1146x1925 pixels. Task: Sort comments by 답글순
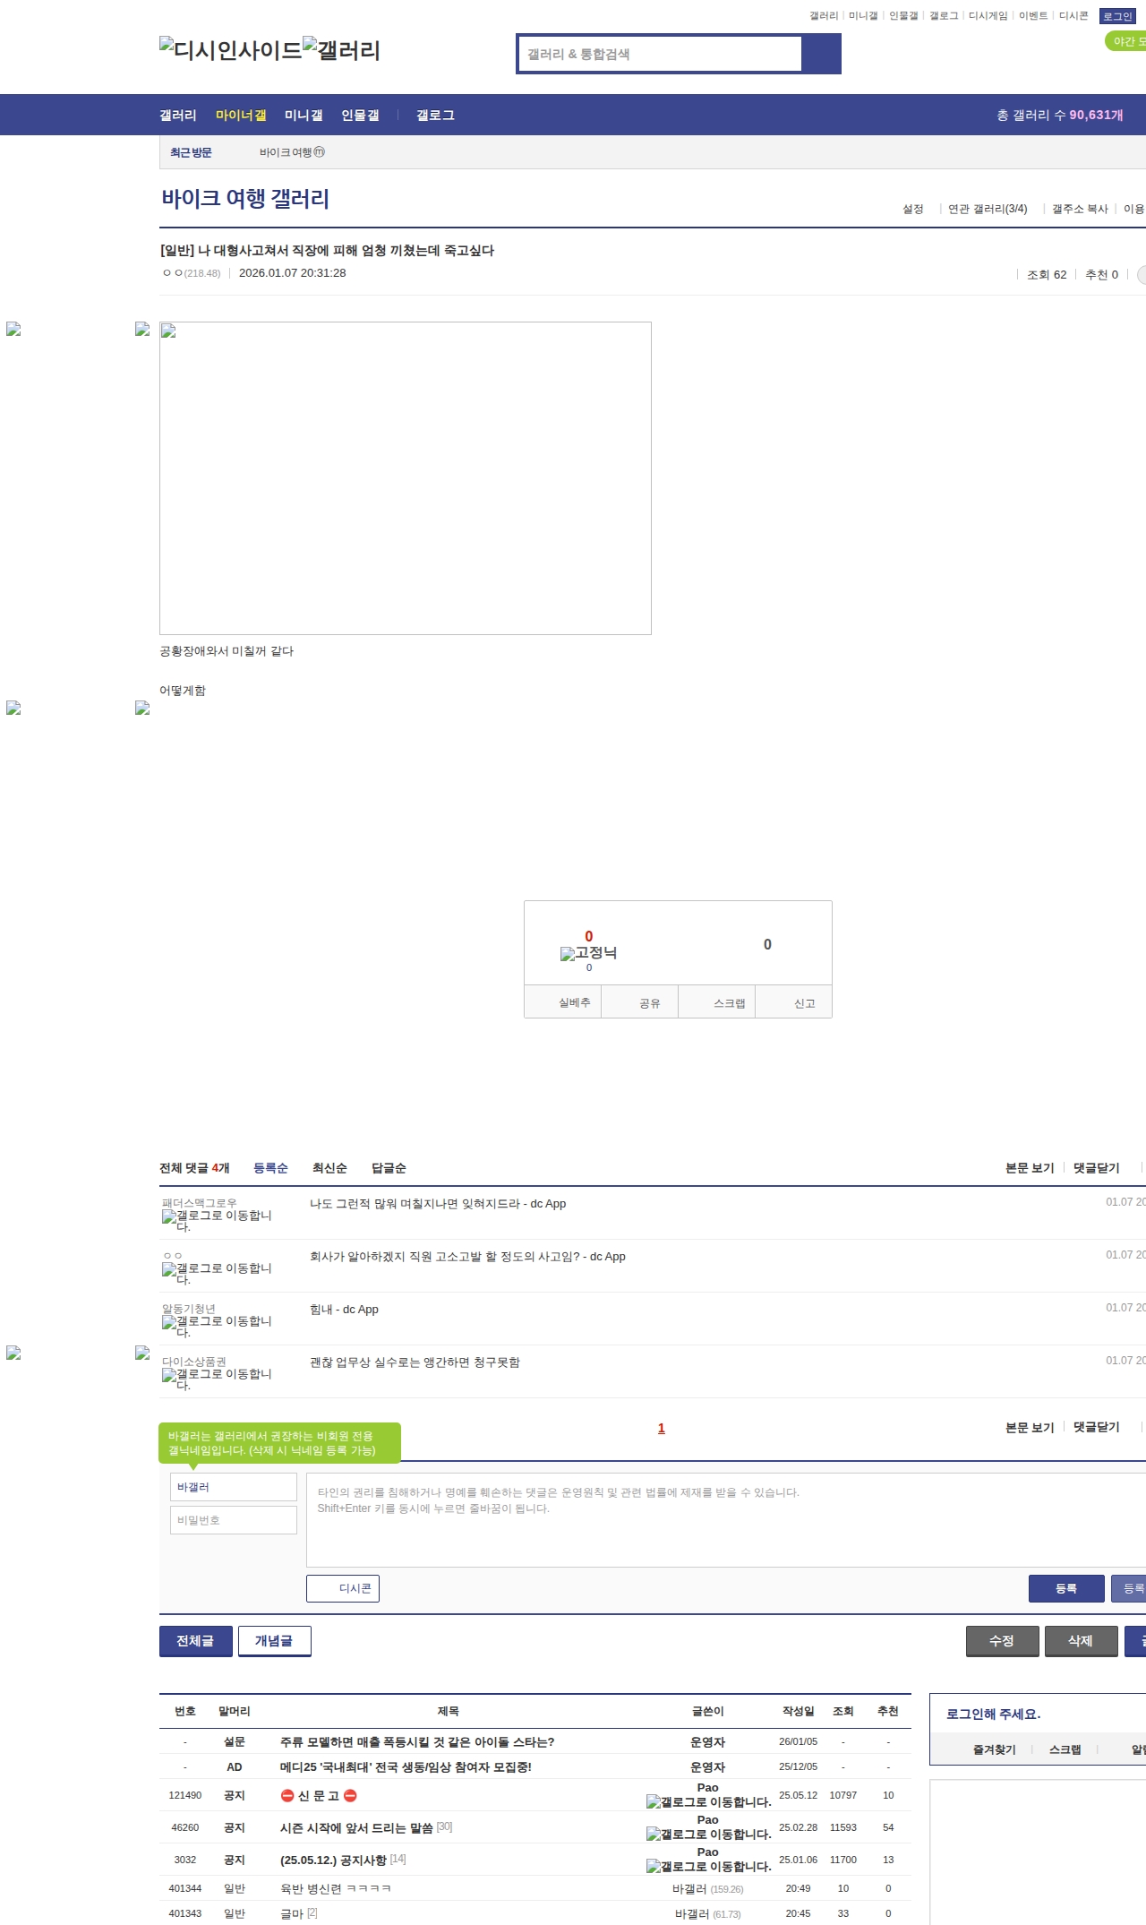pos(389,1168)
